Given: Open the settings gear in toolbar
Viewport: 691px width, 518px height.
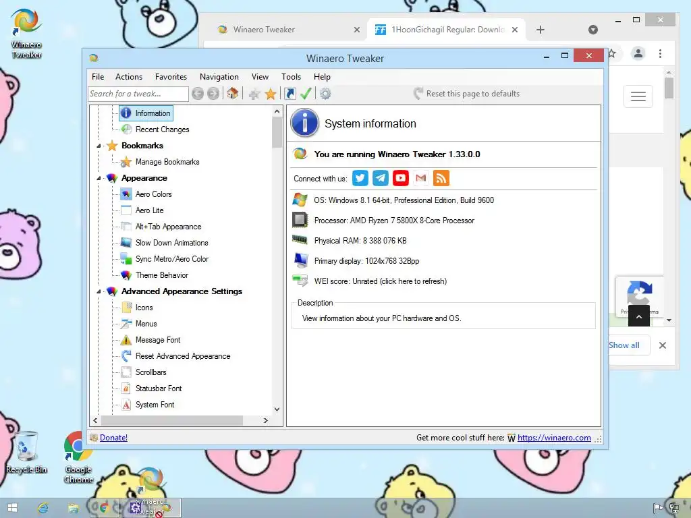Looking at the screenshot, I should pyautogui.click(x=325, y=93).
